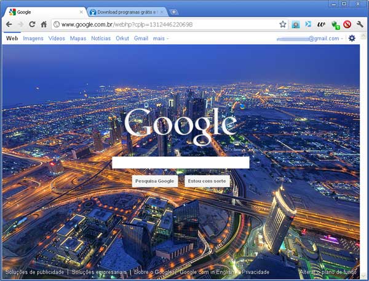The width and height of the screenshot is (369, 281).
Task: Open the Google options gear
Action: pyautogui.click(x=352, y=38)
